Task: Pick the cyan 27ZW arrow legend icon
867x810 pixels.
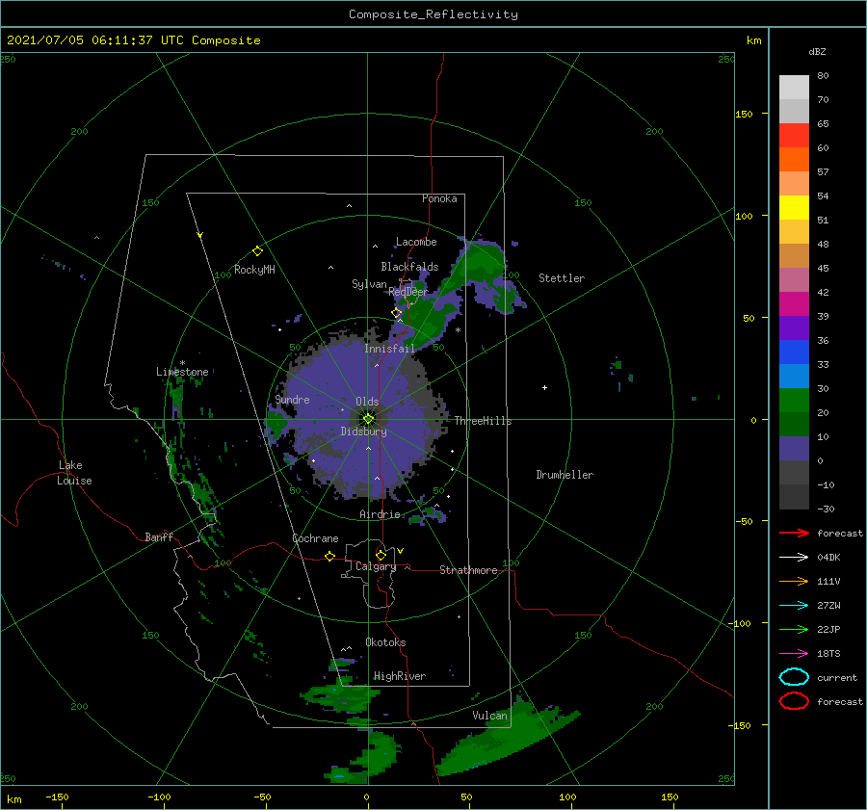Action: (x=794, y=606)
